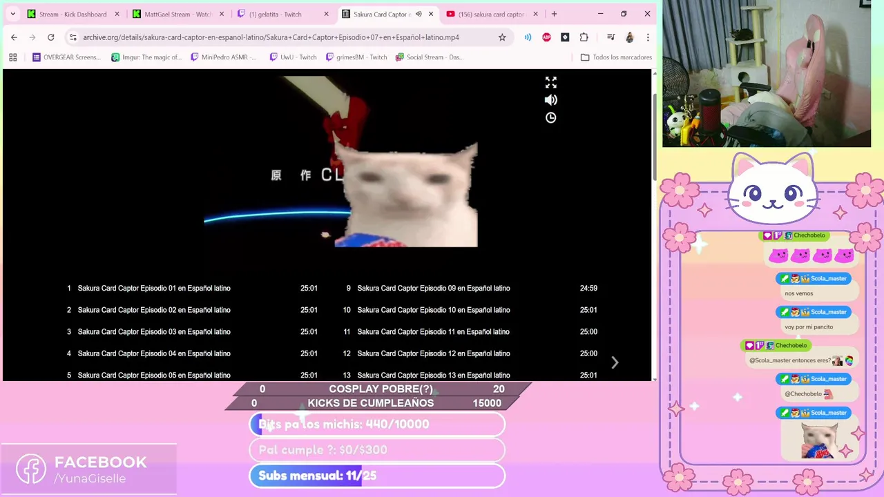Viewport: 884px width, 497px height.
Task: Play Episodio 09 en Español latino
Action: coord(434,289)
